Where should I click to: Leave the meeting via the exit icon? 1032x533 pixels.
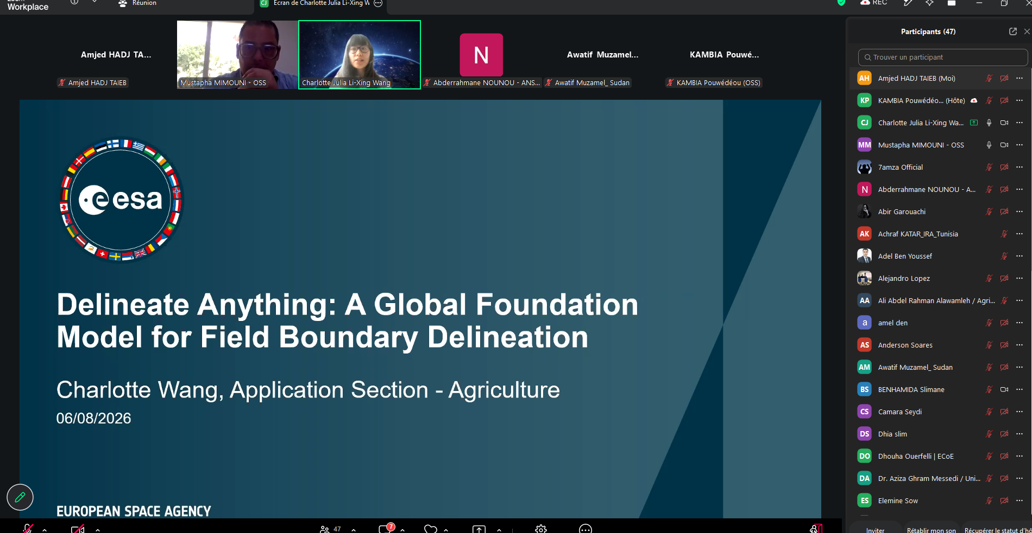(816, 529)
